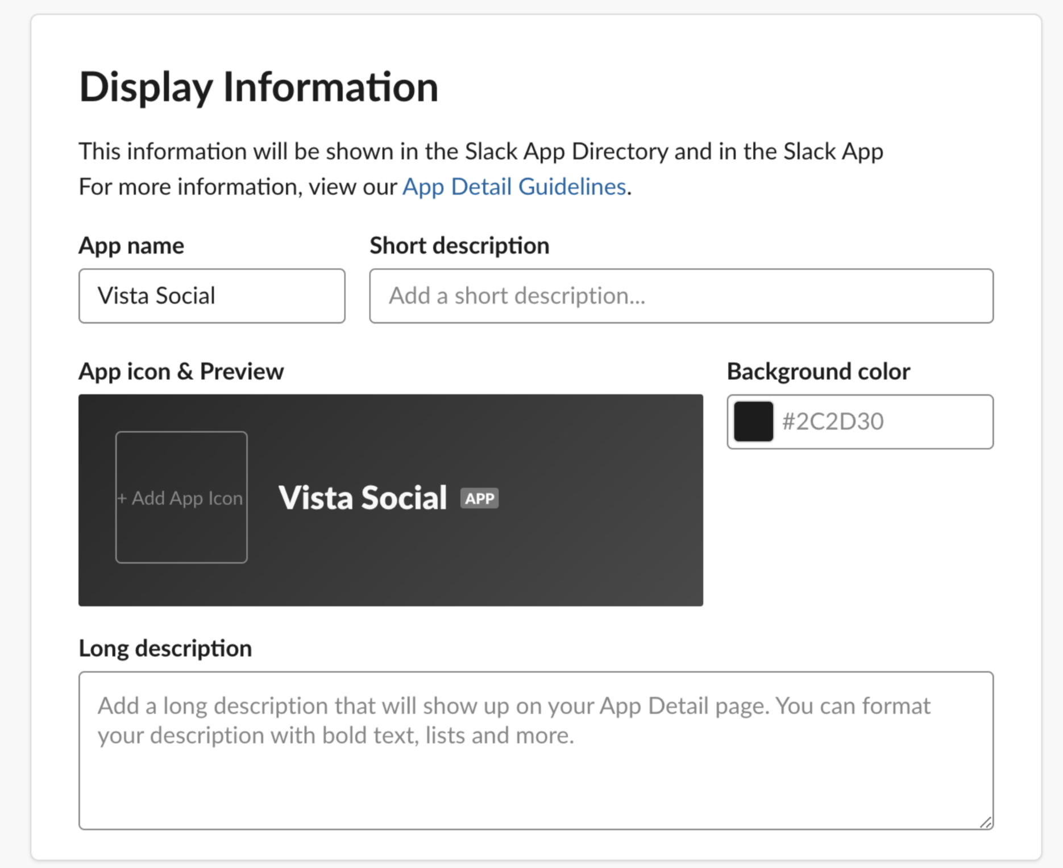This screenshot has height=868, width=1063.
Task: Click the black color square next to #2C2D30
Action: click(754, 421)
